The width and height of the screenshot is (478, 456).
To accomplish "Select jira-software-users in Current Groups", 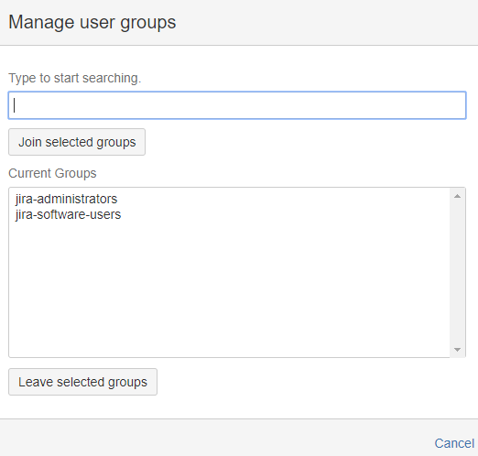I will coord(68,214).
